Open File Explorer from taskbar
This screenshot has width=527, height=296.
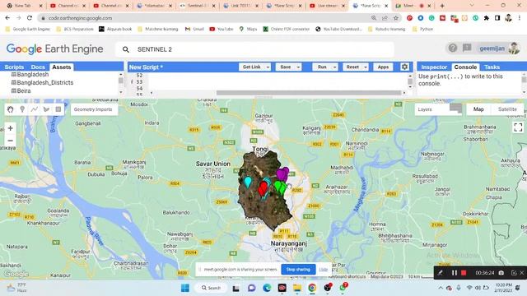[297, 288]
